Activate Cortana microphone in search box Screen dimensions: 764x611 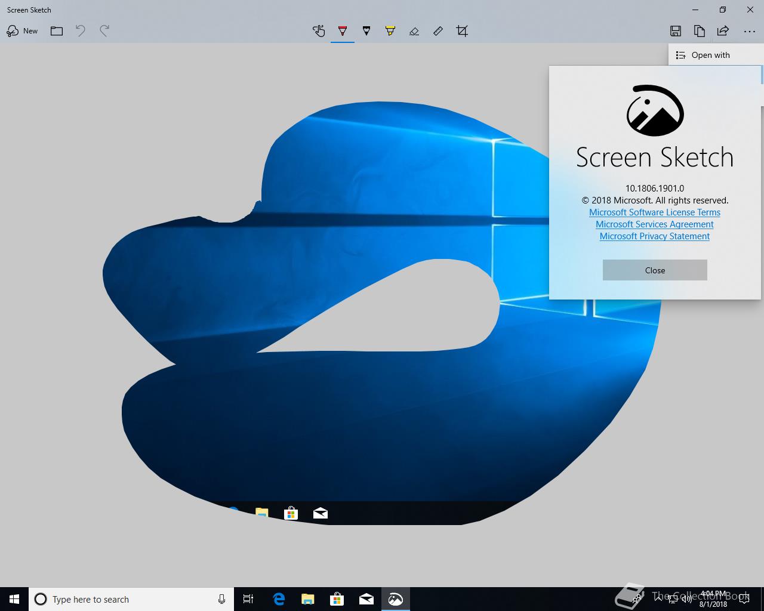point(221,599)
